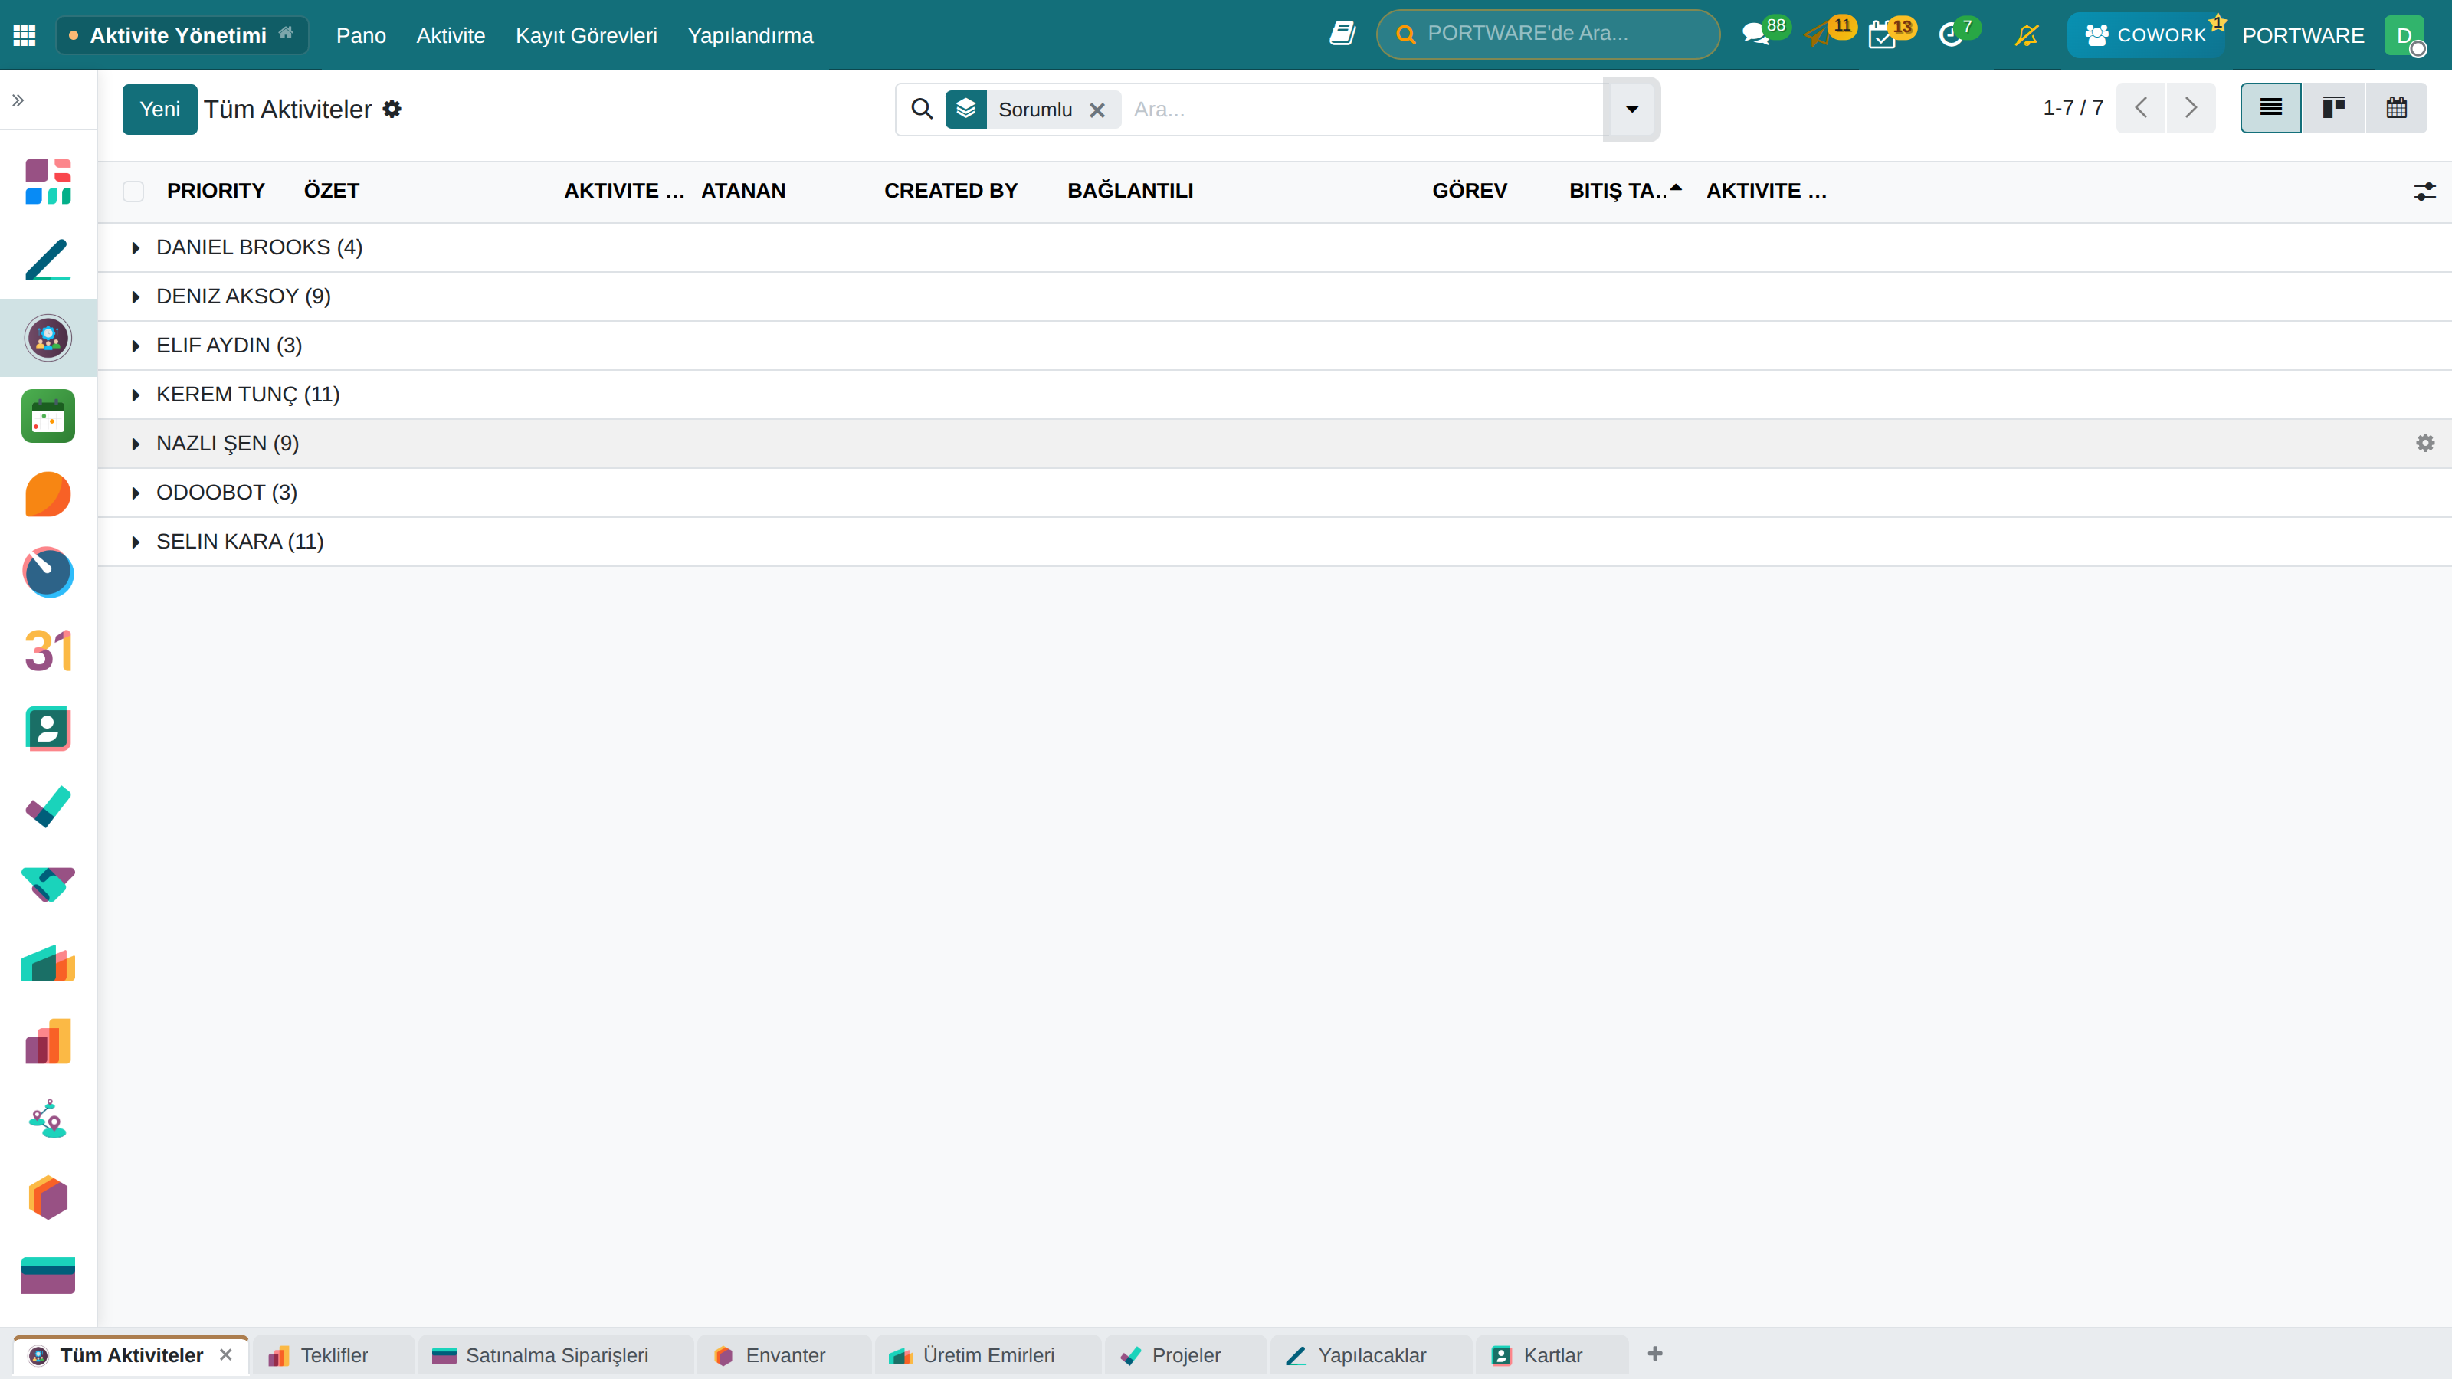Screen dimensions: 2452x1379
Task: Switch to calendar view icon
Action: point(2396,109)
